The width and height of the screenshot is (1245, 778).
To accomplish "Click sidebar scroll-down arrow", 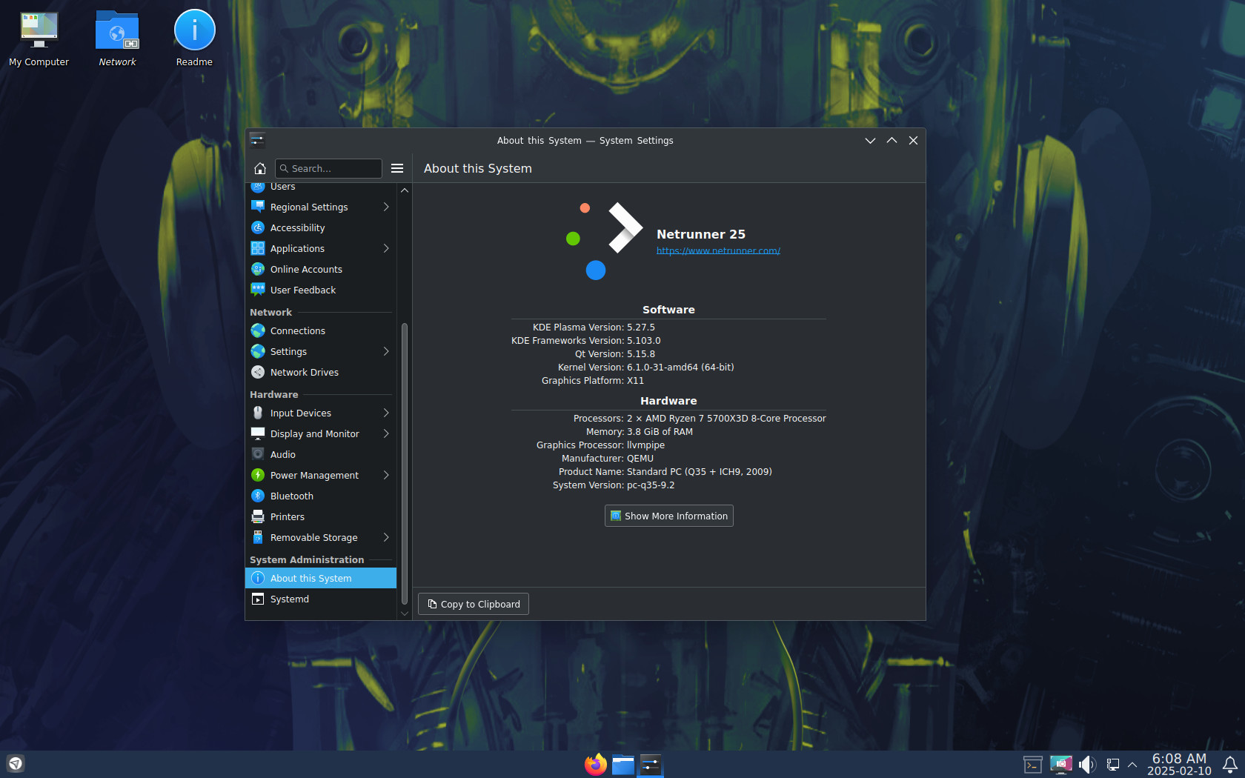I will [x=405, y=614].
